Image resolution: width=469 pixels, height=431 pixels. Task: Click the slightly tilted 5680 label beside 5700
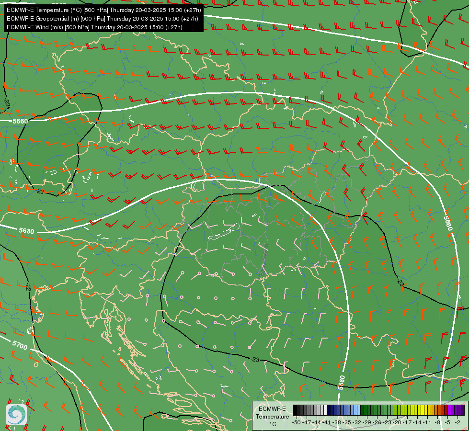point(26,231)
